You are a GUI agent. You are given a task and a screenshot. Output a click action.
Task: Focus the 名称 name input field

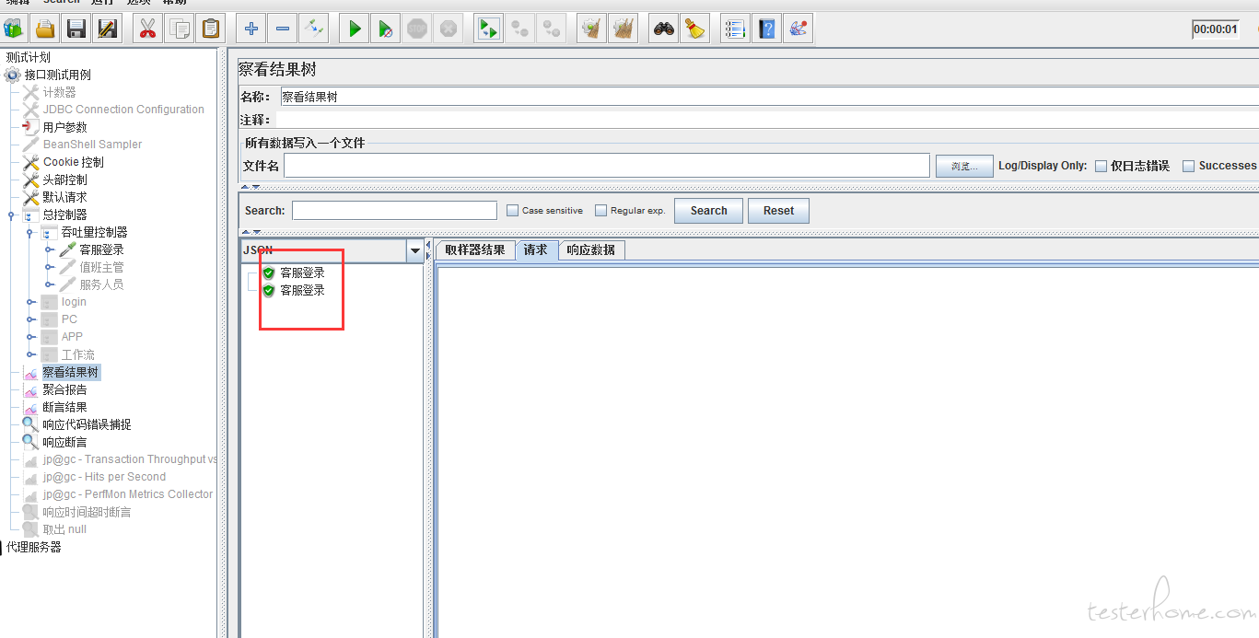pos(768,96)
